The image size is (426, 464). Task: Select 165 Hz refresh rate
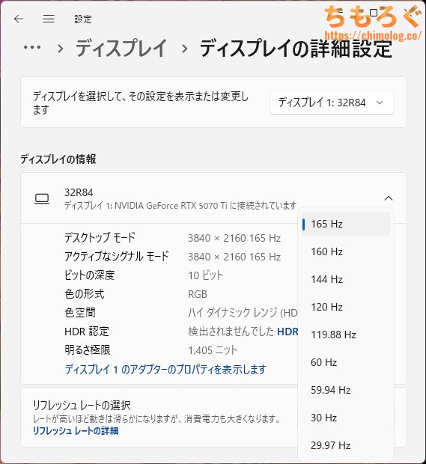[346, 224]
